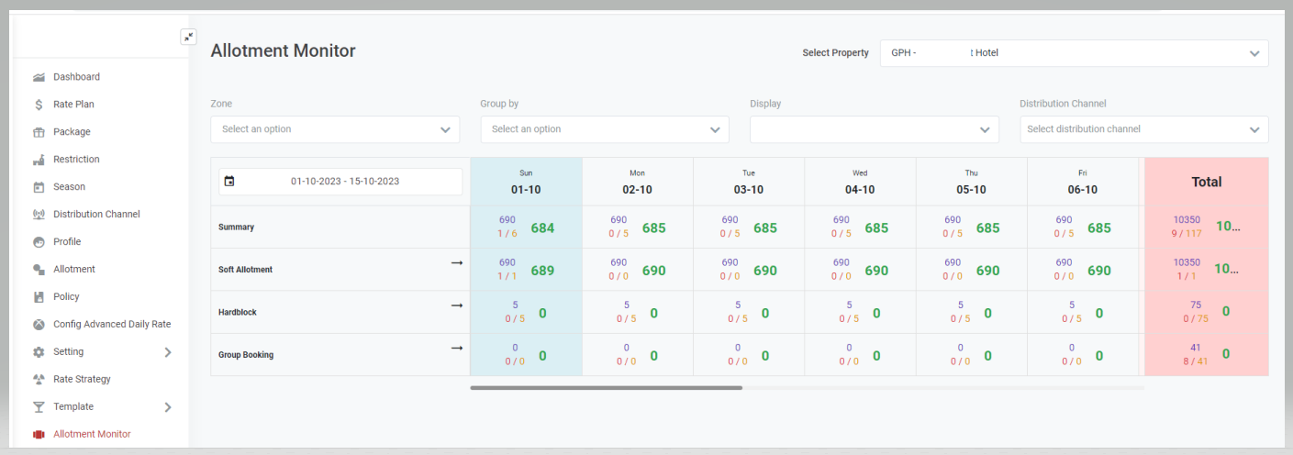
Task: Open the Distribution Channel filter dropdown
Action: (1143, 129)
